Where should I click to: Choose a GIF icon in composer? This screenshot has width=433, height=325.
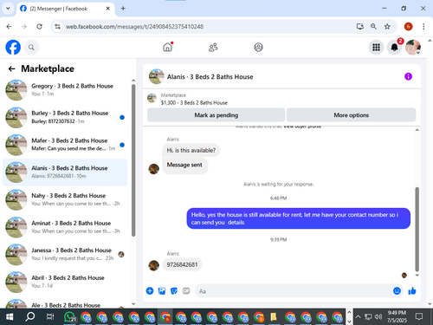(x=186, y=291)
